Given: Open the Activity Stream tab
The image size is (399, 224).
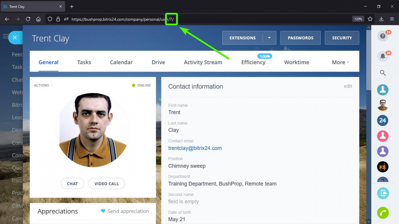Looking at the screenshot, I should pyautogui.click(x=203, y=62).
